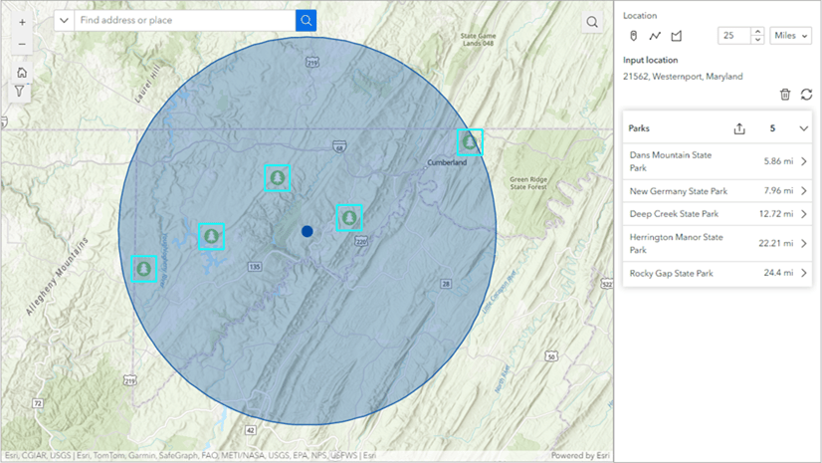Viewport: 822px width, 463px height.
Task: Click the Cumberland city label on map
Action: coord(447,162)
